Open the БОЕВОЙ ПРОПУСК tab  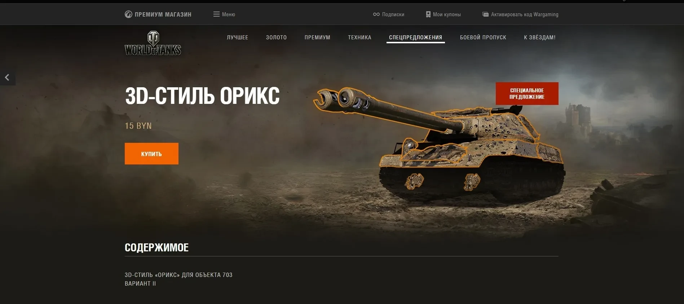point(483,38)
